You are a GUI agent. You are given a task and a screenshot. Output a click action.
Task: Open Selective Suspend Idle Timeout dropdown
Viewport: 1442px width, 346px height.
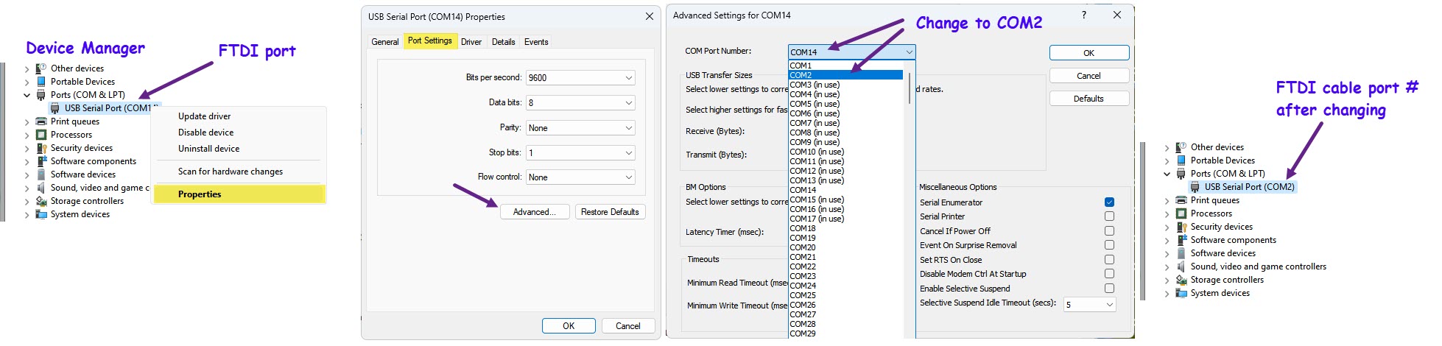point(1090,304)
